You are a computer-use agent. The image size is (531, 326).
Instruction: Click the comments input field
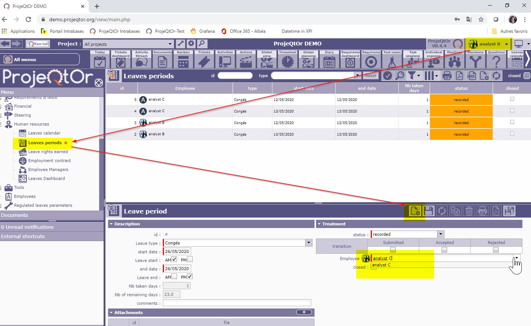pyautogui.click(x=237, y=303)
